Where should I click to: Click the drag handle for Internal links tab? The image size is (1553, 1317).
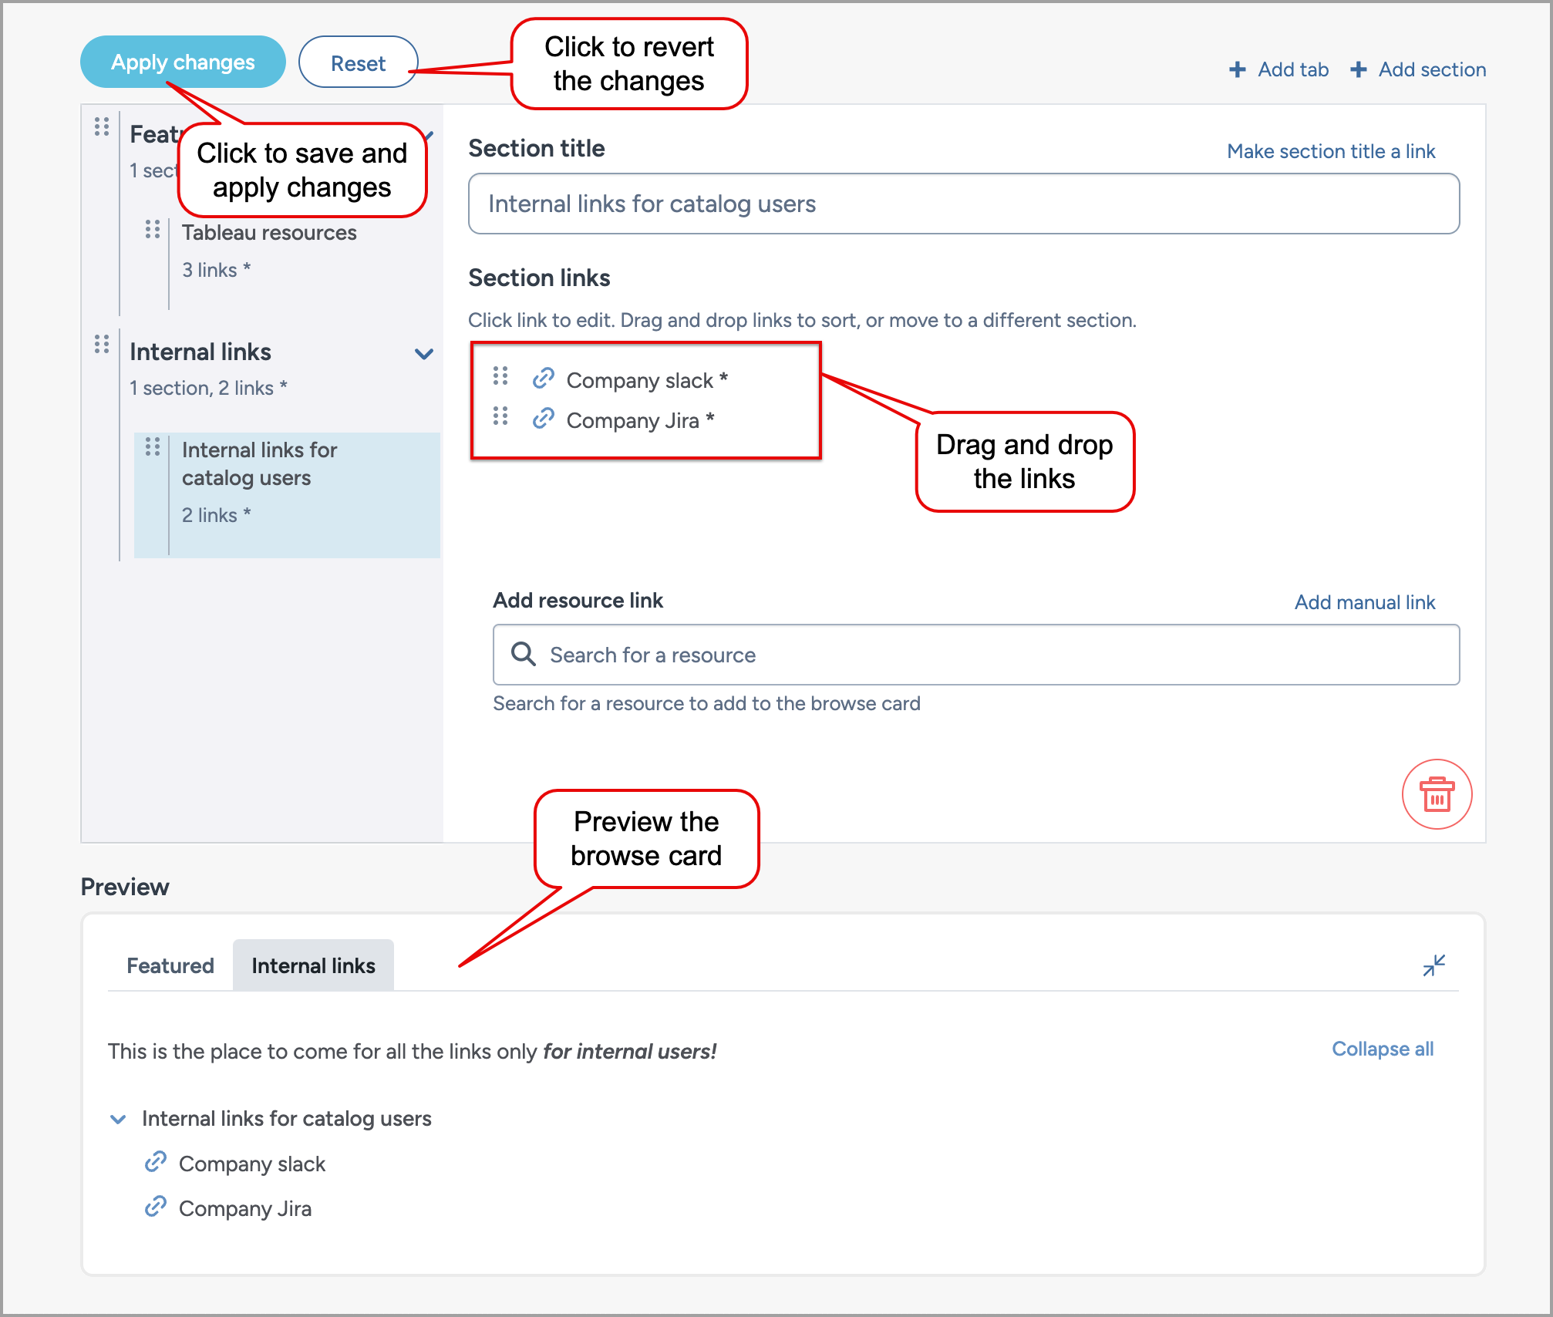[102, 350]
